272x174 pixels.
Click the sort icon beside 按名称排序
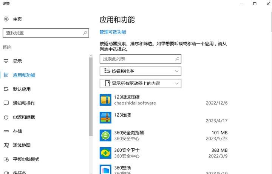(107, 71)
